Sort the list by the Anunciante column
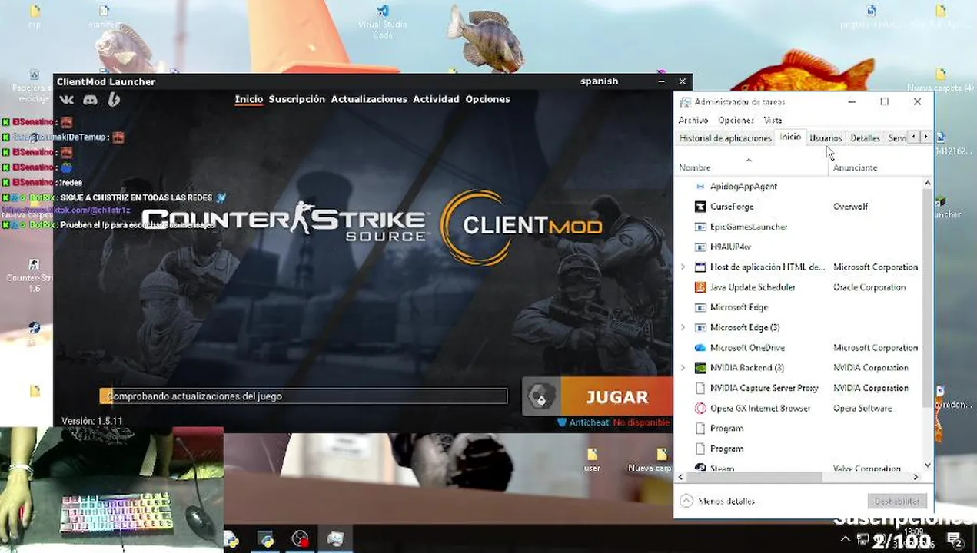 [855, 167]
